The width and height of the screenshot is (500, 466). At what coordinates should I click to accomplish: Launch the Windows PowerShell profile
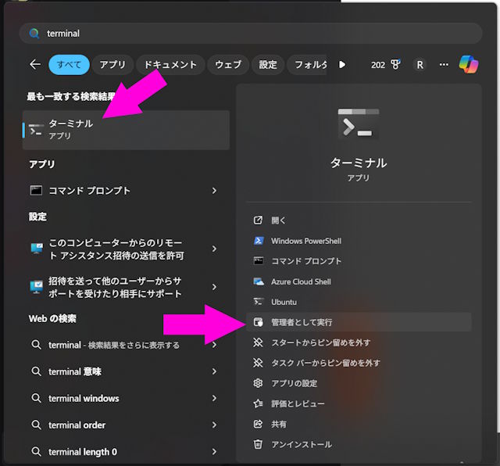[x=359, y=241]
